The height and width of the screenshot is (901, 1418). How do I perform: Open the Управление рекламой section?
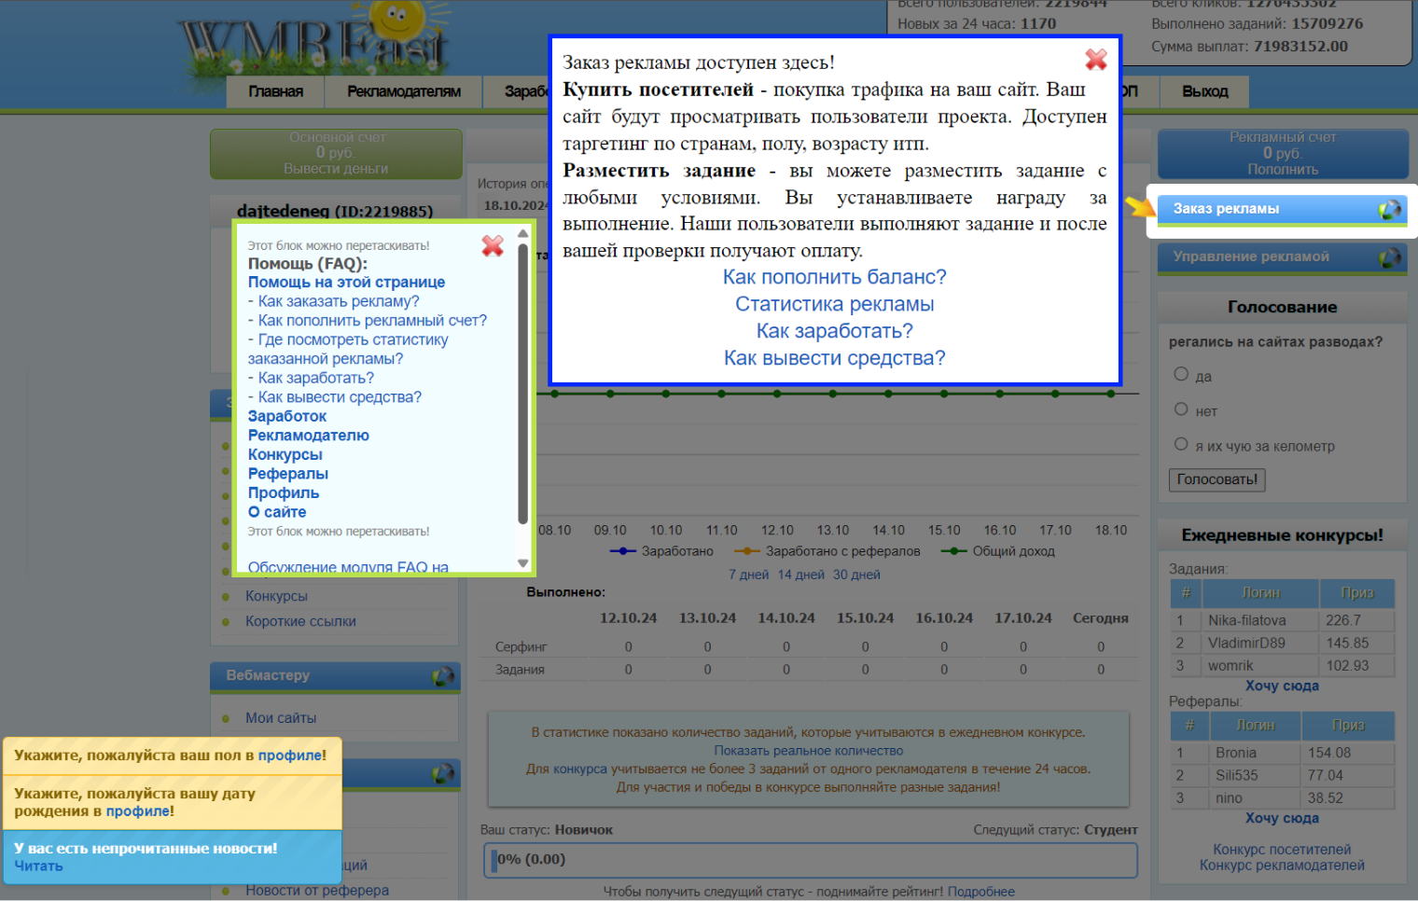point(1282,257)
